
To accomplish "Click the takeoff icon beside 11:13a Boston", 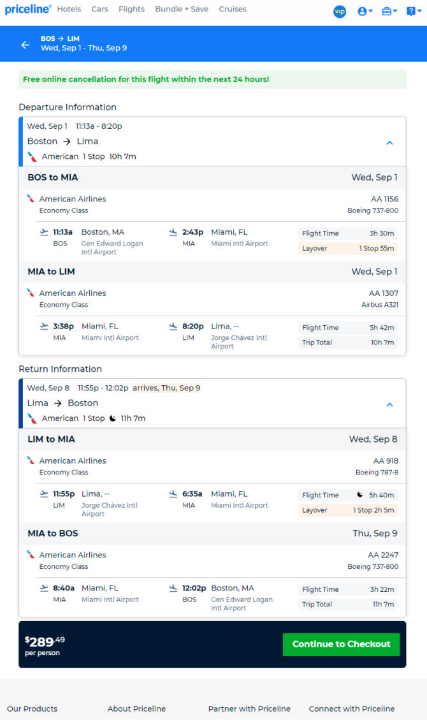I will (44, 232).
